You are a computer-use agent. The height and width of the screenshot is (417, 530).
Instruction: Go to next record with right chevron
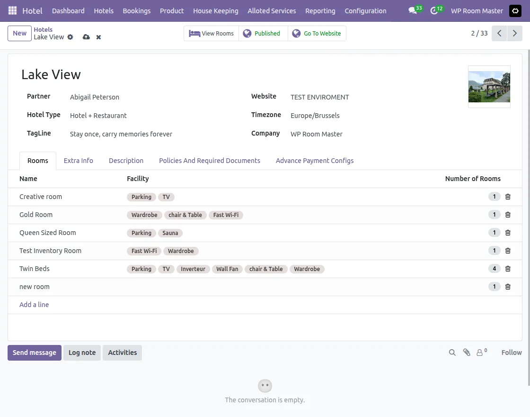(x=514, y=34)
